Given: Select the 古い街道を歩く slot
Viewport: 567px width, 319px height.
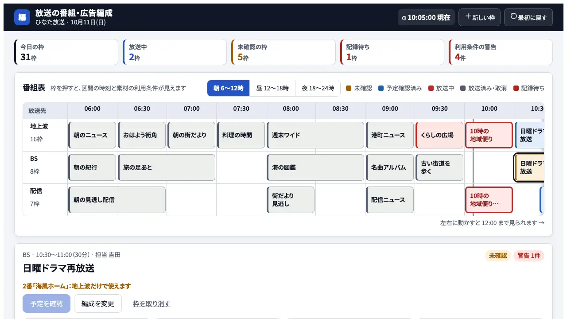Looking at the screenshot, I should coord(439,167).
